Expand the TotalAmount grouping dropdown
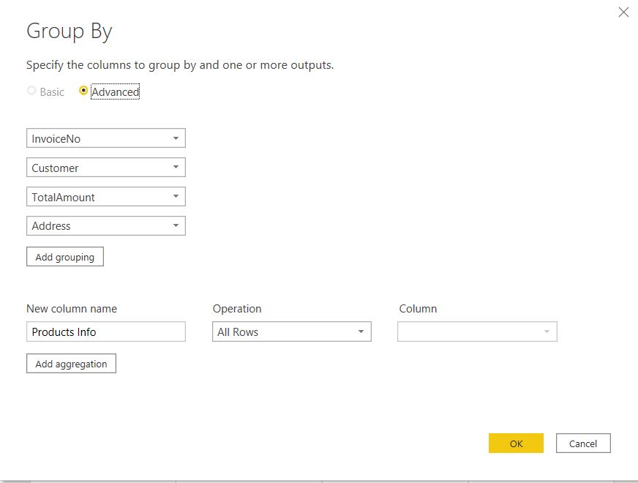638x483 pixels. coord(105,197)
